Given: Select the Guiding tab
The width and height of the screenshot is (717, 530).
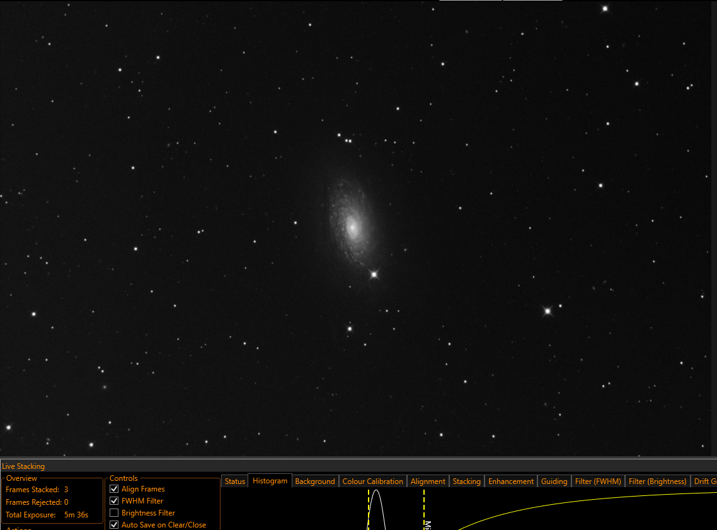Looking at the screenshot, I should tap(554, 481).
